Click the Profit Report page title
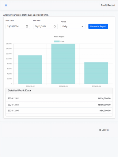 108,5
